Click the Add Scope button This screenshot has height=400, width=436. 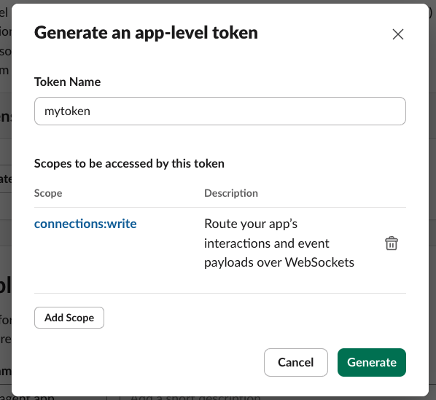(x=69, y=318)
